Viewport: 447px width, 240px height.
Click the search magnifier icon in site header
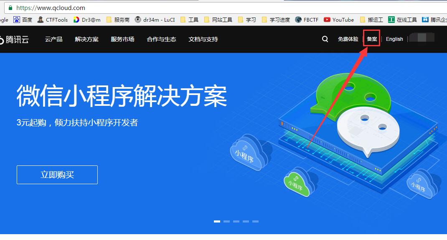(325, 39)
